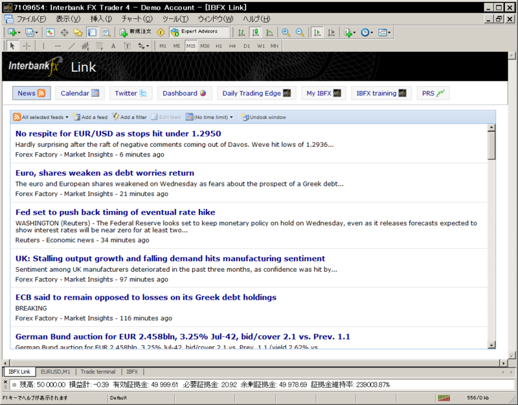Open 'Fed set to push back' headline

tap(115, 212)
